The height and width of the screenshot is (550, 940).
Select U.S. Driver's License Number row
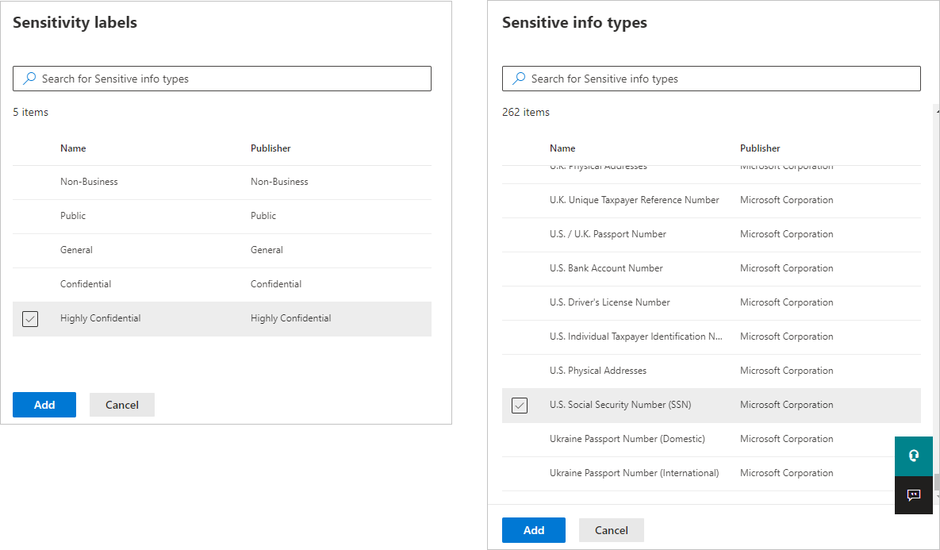click(x=712, y=303)
